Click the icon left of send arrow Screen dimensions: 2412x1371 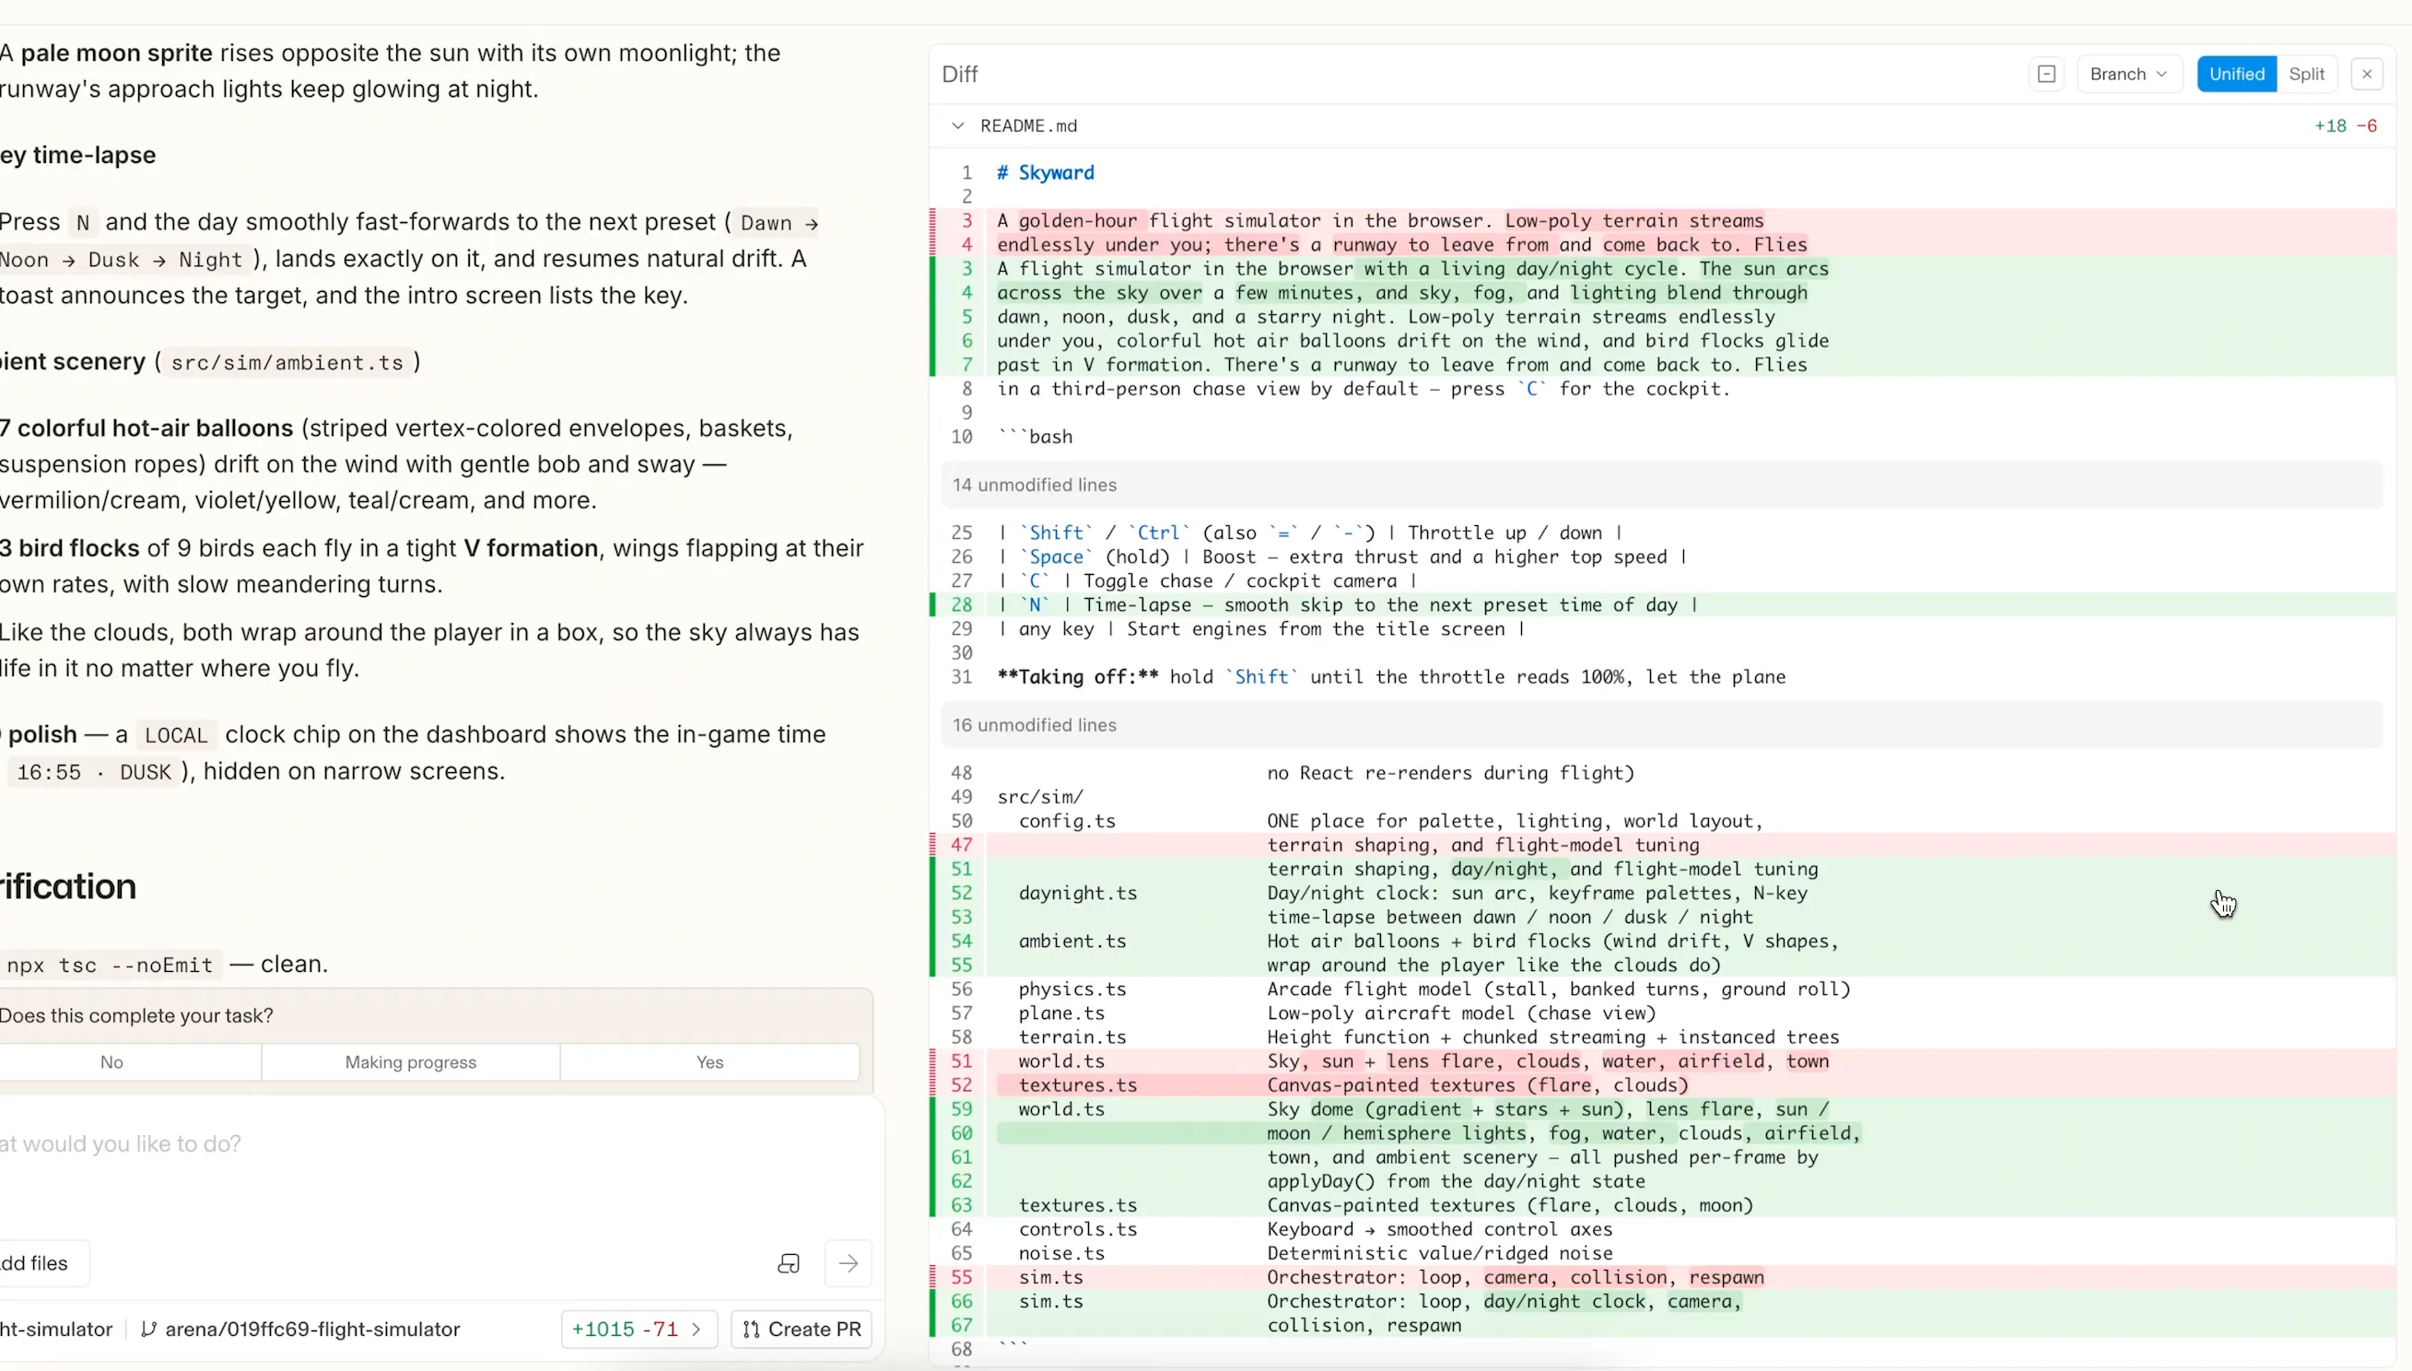[789, 1263]
